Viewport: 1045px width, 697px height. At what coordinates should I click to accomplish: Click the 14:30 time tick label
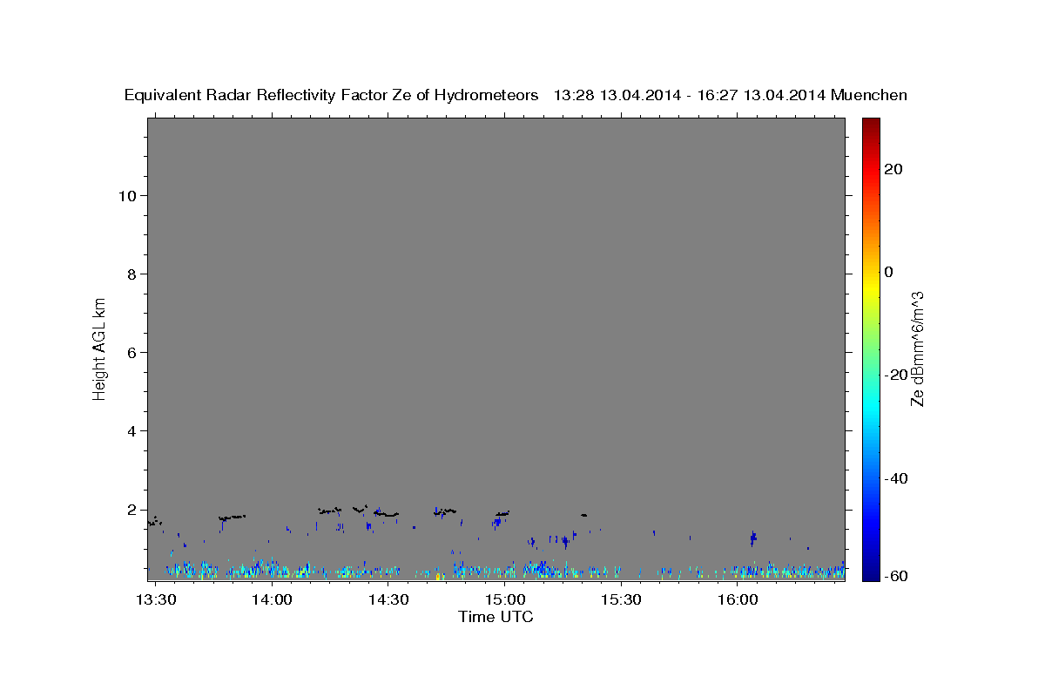[x=388, y=599]
